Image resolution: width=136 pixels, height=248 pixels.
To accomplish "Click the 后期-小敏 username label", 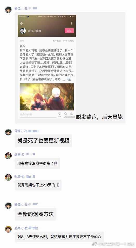I will click(x=21, y=228).
